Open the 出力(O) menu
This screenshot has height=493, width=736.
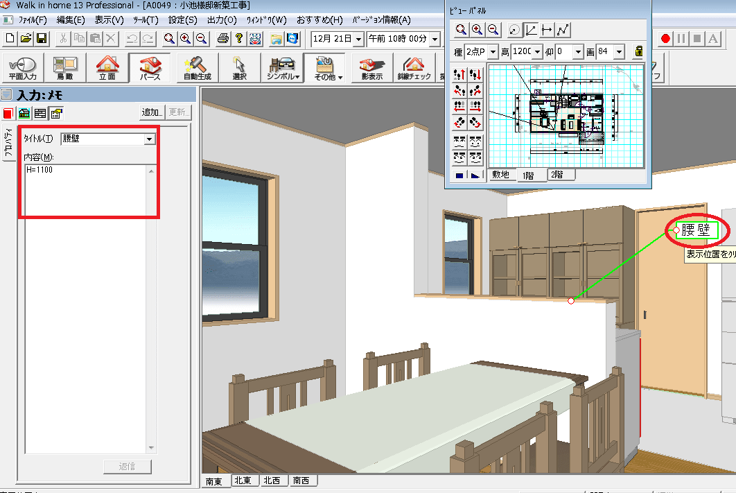221,20
